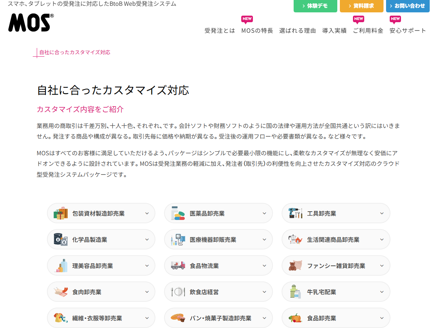Click the 医療機器卸販売業 label

coord(213,240)
